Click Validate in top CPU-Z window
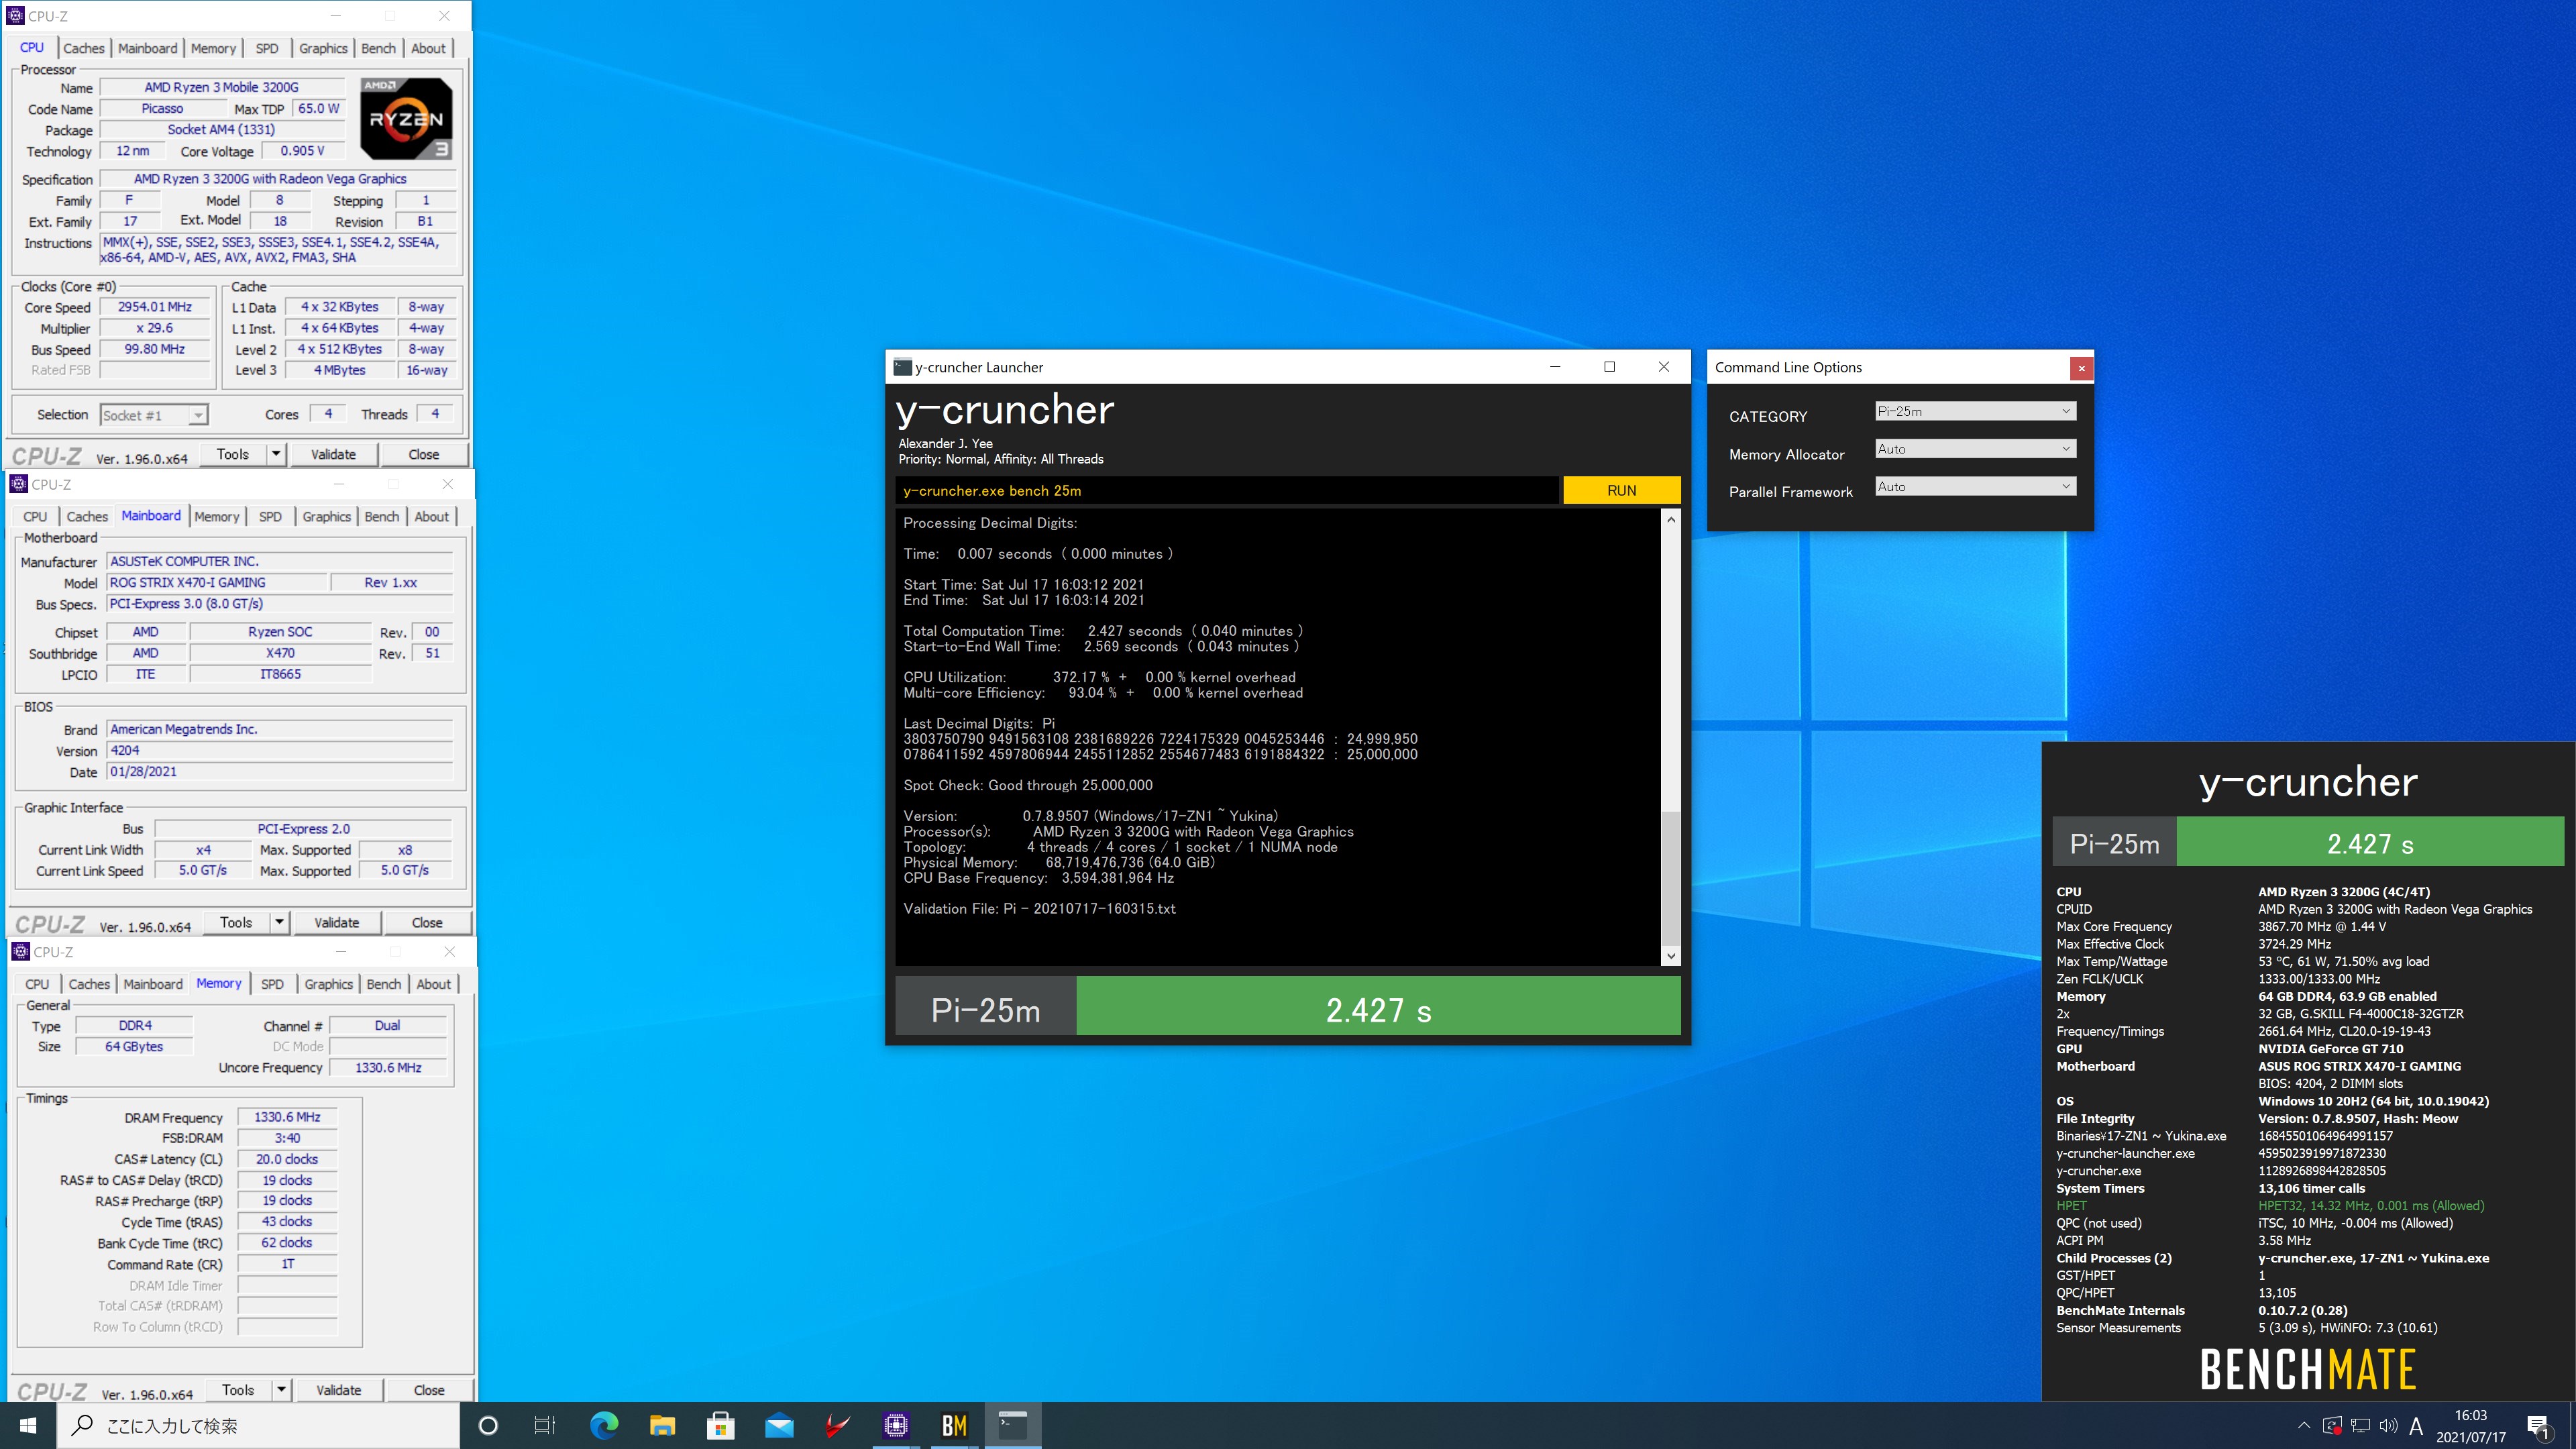Image resolution: width=2576 pixels, height=1449 pixels. pos(333,454)
